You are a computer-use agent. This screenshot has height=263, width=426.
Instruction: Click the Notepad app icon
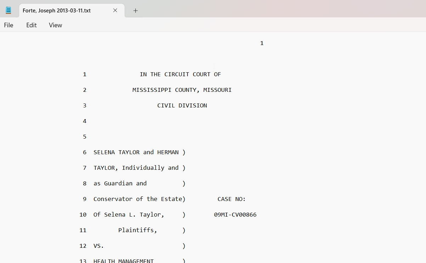pos(9,10)
